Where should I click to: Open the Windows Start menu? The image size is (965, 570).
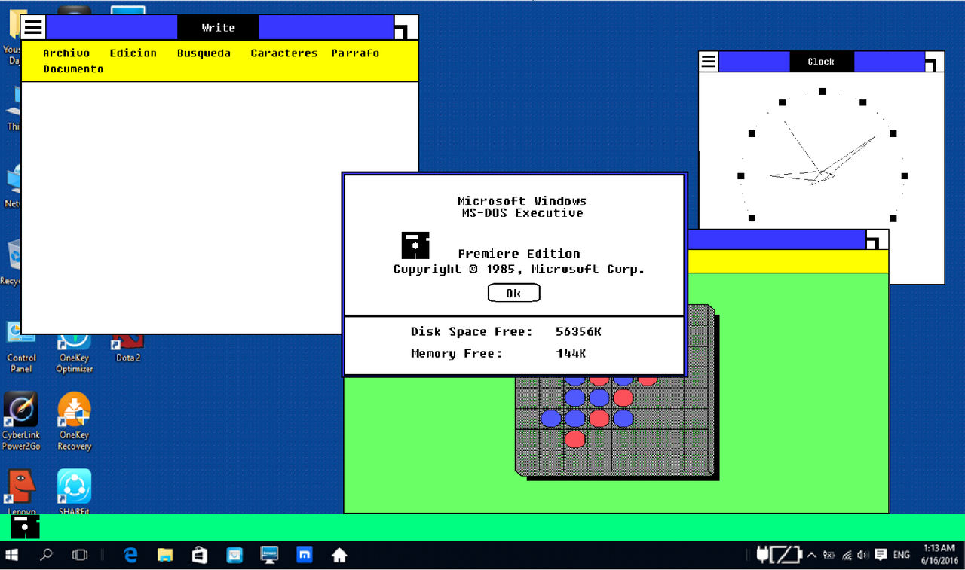click(x=12, y=555)
